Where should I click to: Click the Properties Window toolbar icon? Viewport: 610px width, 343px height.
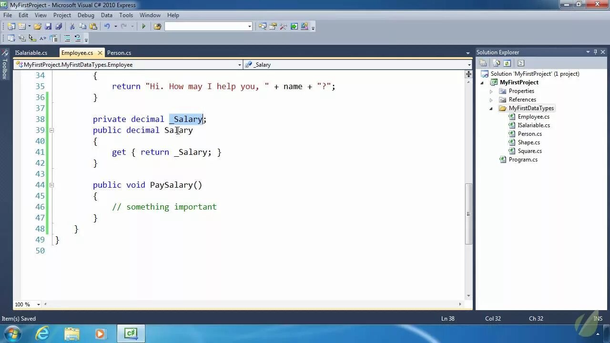coord(273,27)
